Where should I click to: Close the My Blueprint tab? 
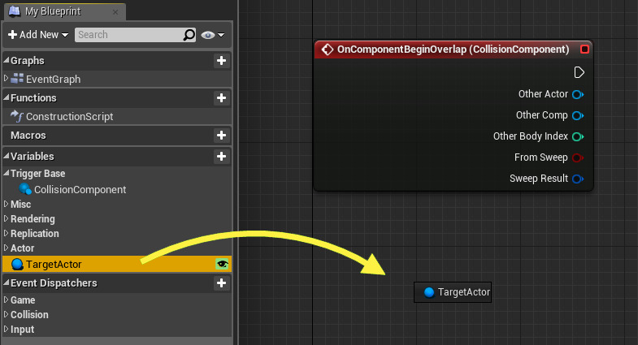[115, 12]
